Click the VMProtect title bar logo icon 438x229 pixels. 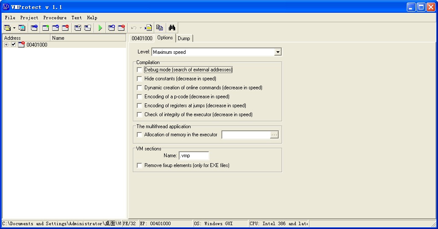(x=6, y=7)
